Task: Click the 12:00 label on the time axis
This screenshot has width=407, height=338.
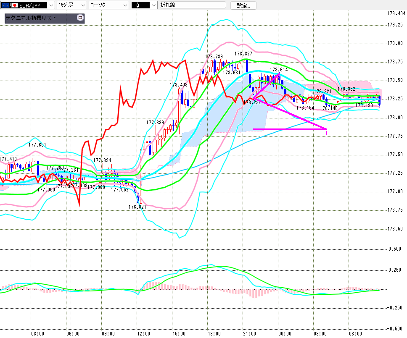Action: (x=144, y=333)
